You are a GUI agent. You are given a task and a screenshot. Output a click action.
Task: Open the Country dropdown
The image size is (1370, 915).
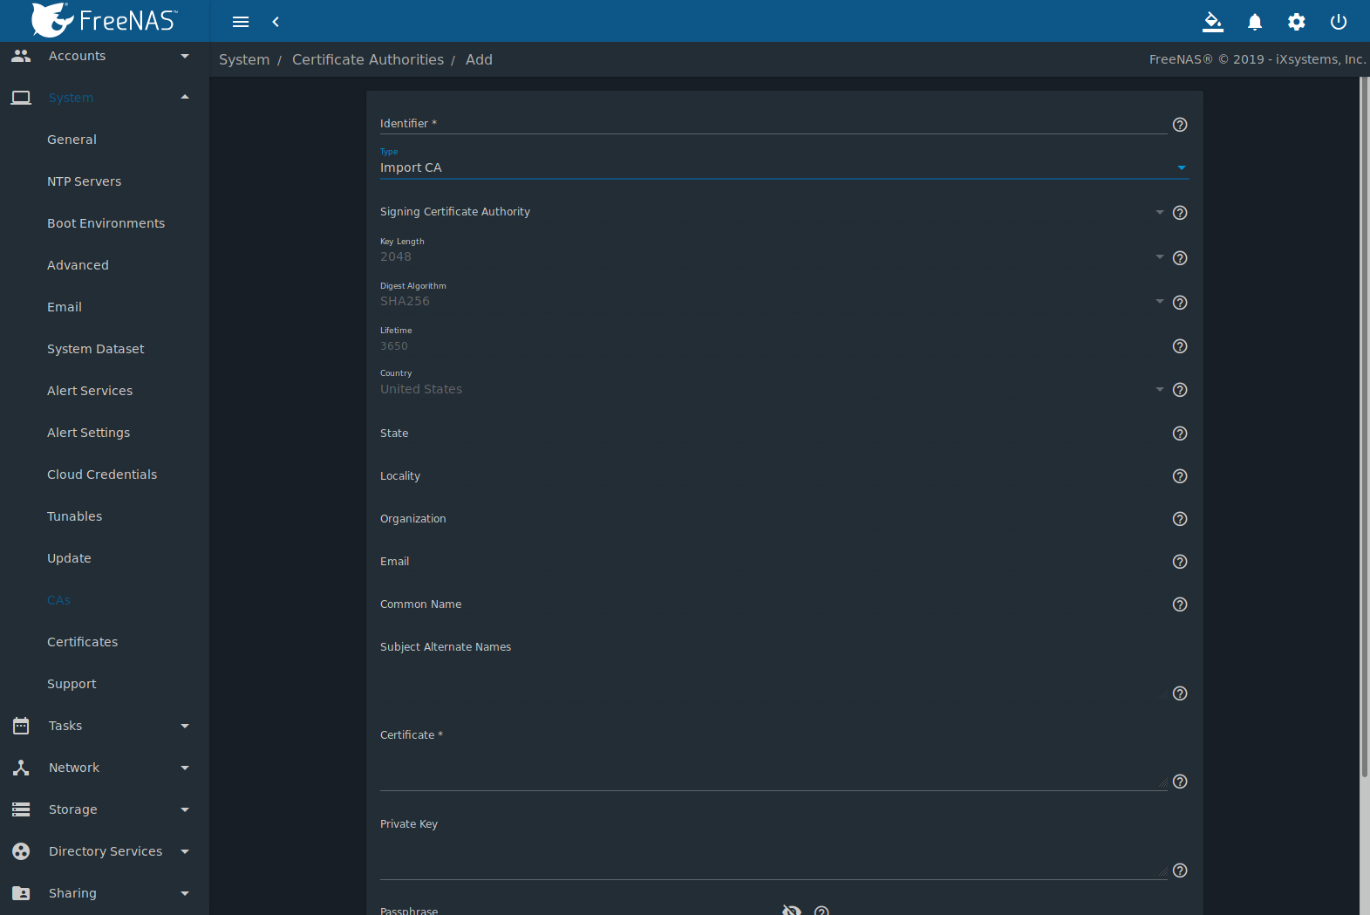coord(774,389)
